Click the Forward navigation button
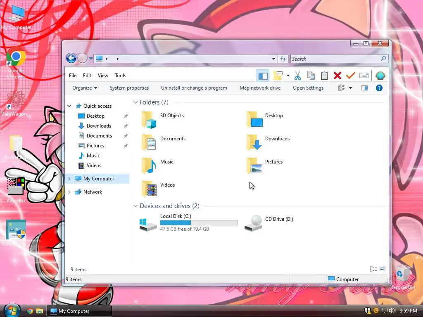This screenshot has height=317, width=423. pyautogui.click(x=82, y=58)
